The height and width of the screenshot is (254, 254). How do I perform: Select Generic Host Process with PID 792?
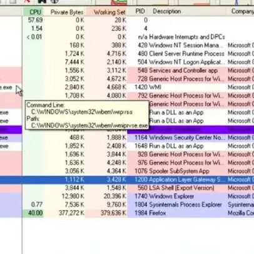127,96
